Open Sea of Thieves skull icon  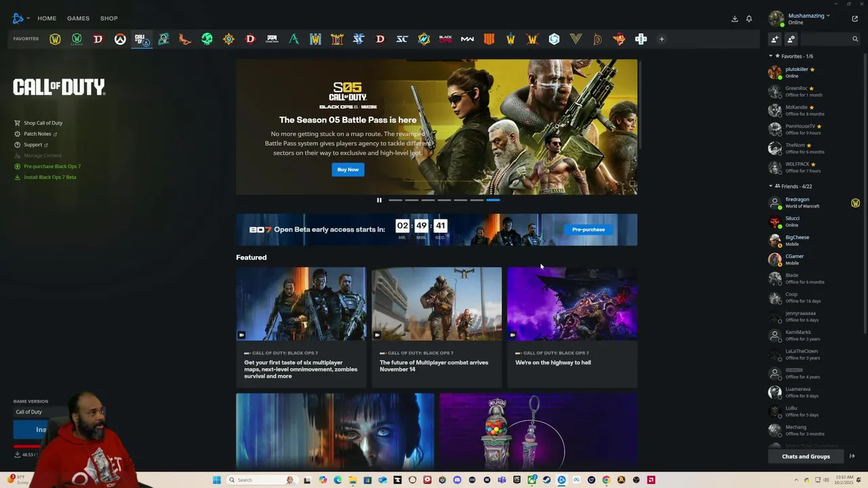207,39
